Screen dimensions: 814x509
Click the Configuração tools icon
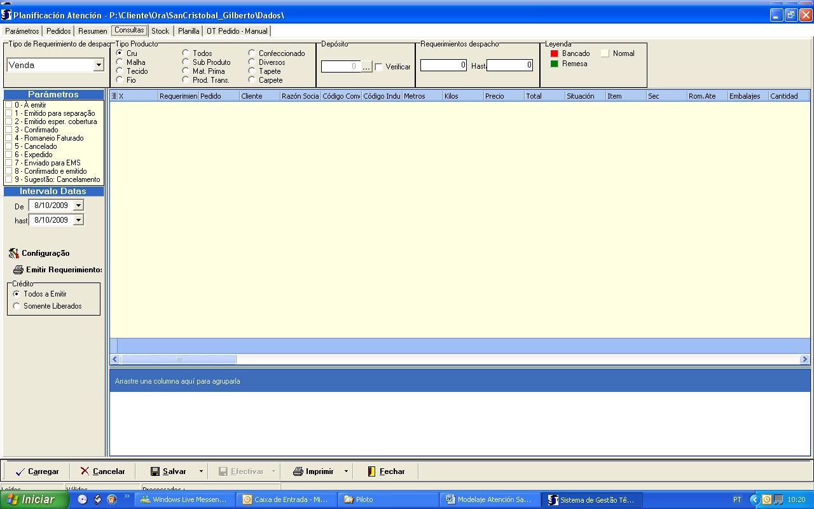point(14,253)
